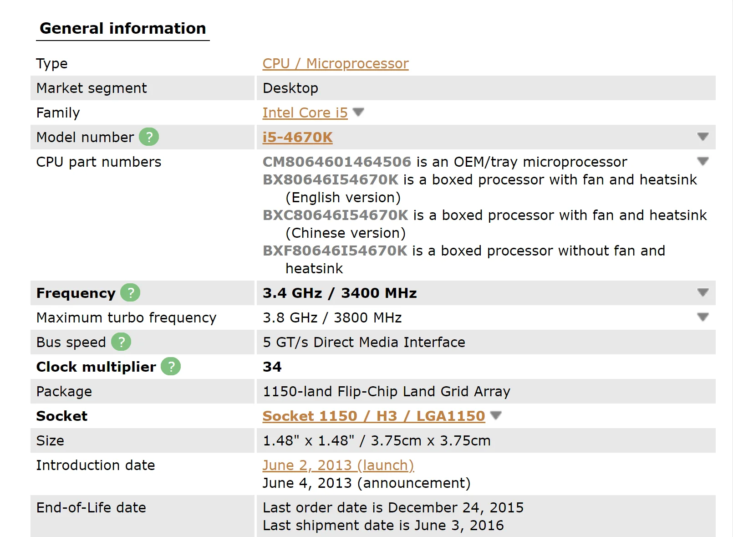This screenshot has height=537, width=733.
Task: Open the Intel Core i5 family link
Action: [x=305, y=113]
